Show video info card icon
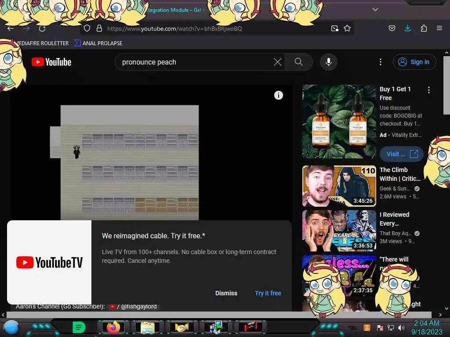Image resolution: width=450 pixels, height=337 pixels. (x=278, y=95)
